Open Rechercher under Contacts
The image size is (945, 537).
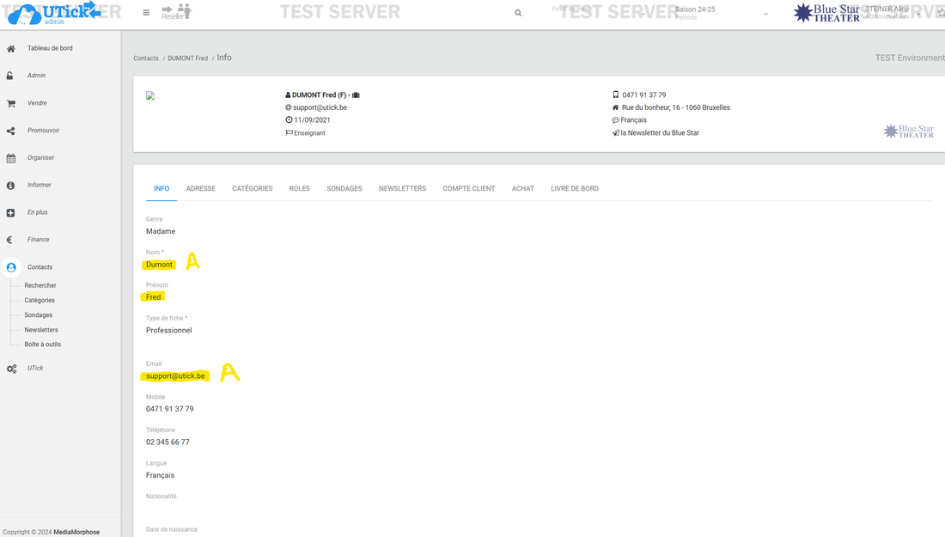[40, 285]
